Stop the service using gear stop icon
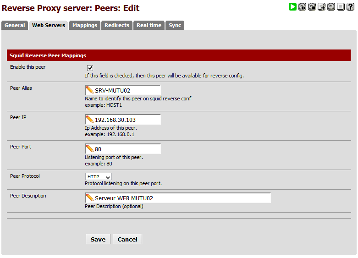358x258 pixels. click(x=312, y=6)
